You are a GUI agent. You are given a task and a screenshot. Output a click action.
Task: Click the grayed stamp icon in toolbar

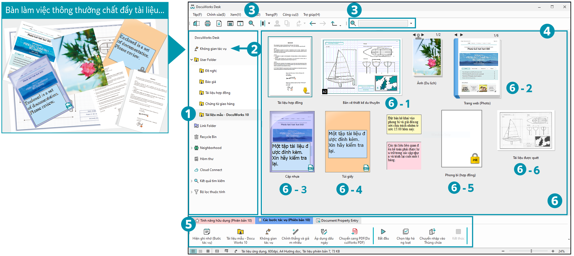pos(277,23)
